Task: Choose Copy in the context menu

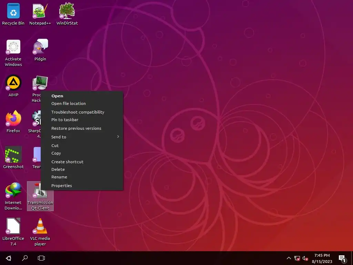Action: tap(82, 153)
